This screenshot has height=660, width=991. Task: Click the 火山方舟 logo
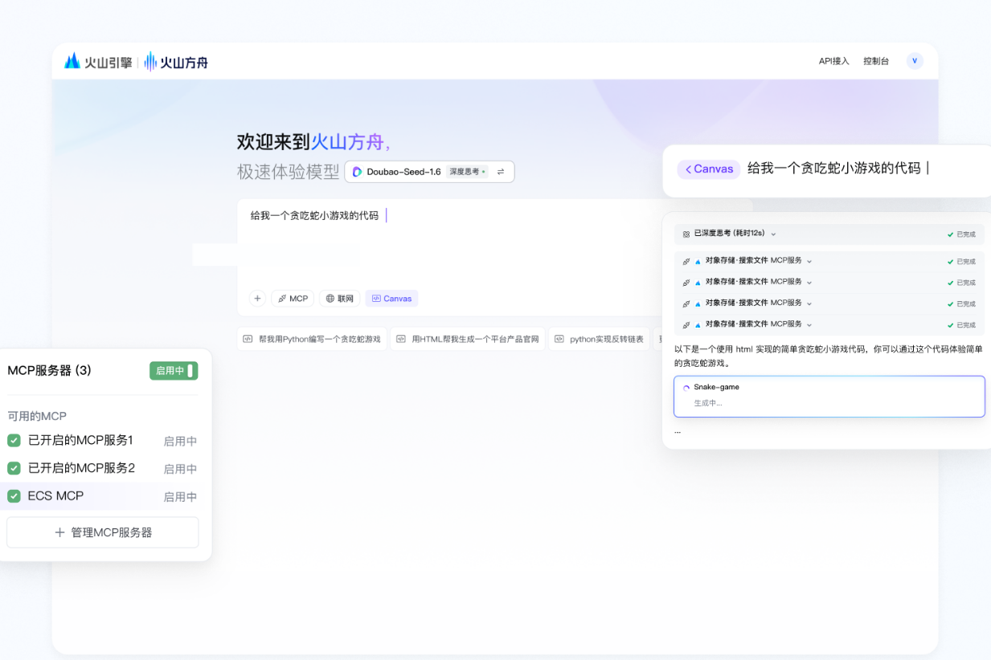click(x=176, y=62)
